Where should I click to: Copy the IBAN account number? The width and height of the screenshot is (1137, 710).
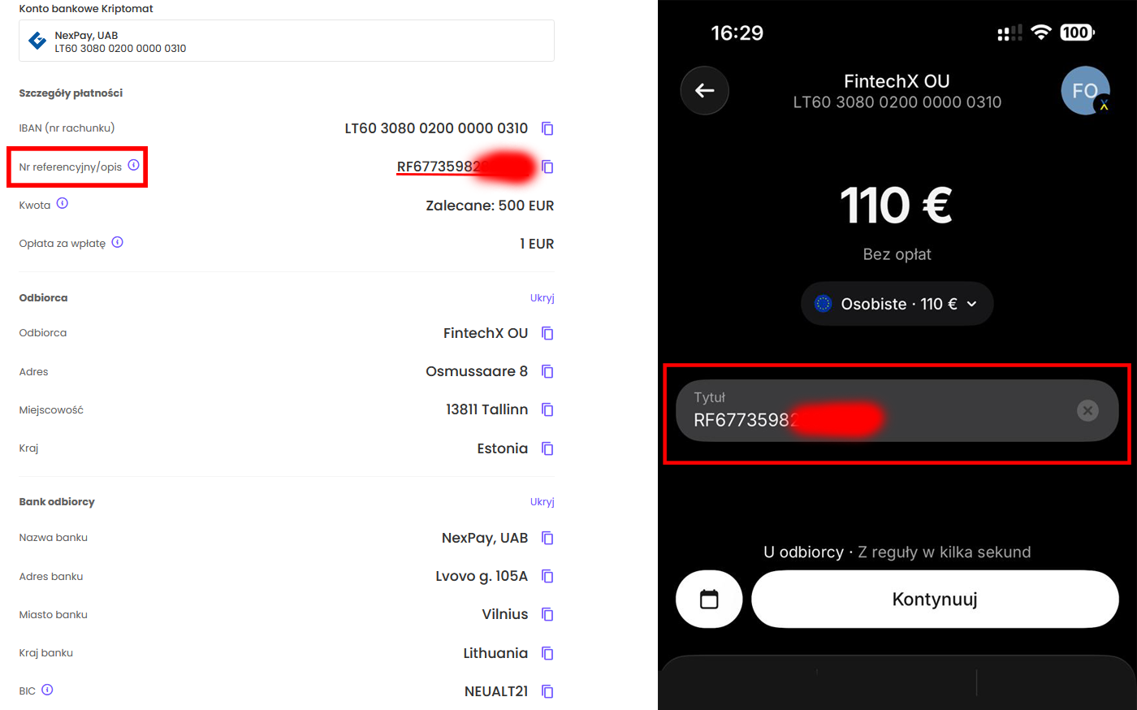tap(547, 128)
